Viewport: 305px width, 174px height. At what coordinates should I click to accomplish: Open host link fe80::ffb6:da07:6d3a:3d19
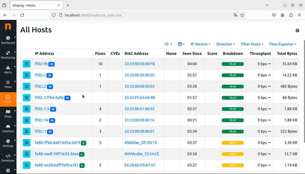[57, 143]
